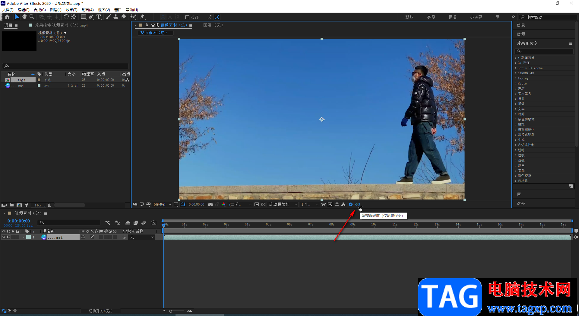The height and width of the screenshot is (316, 579).
Task: Select the Eraser tool
Action: pos(123,17)
